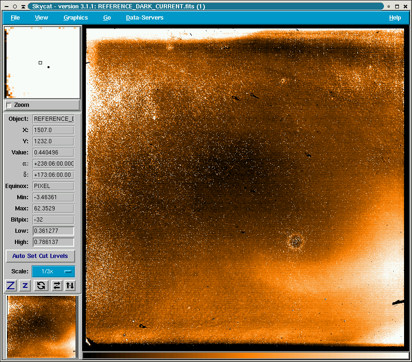The height and width of the screenshot is (362, 412).
Task: Expand the Data-Servers menu
Action: pos(145,18)
